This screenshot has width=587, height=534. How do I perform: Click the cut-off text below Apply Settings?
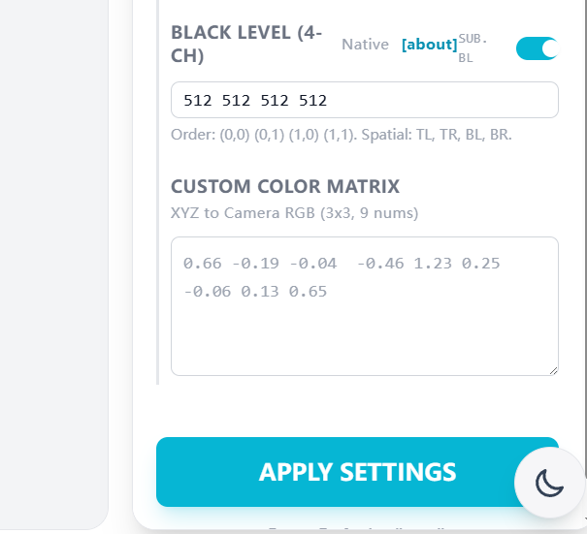357,529
